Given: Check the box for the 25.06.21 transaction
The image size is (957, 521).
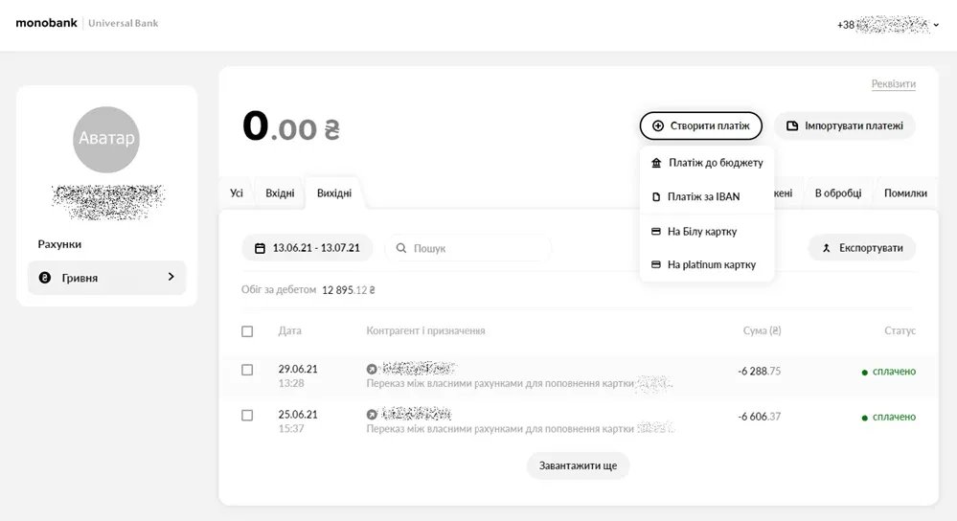Looking at the screenshot, I should pyautogui.click(x=247, y=416).
